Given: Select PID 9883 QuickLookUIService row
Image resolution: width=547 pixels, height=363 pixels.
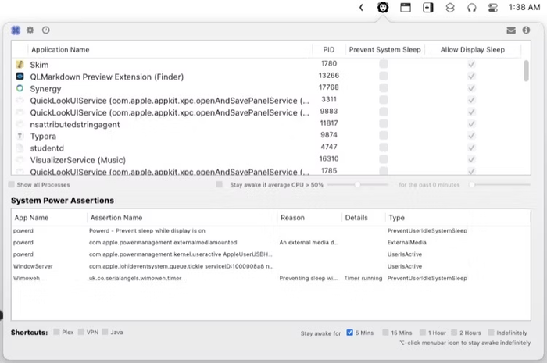Looking at the screenshot, I should click(x=271, y=112).
